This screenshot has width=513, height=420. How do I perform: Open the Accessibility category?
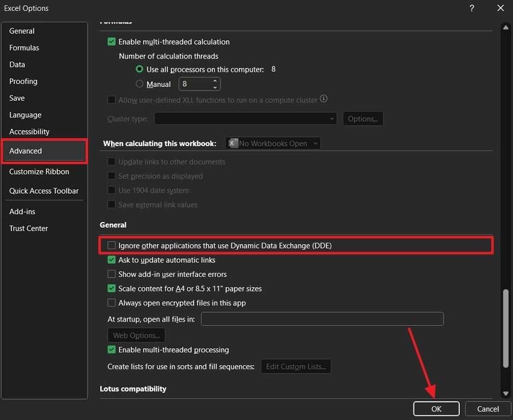point(29,132)
